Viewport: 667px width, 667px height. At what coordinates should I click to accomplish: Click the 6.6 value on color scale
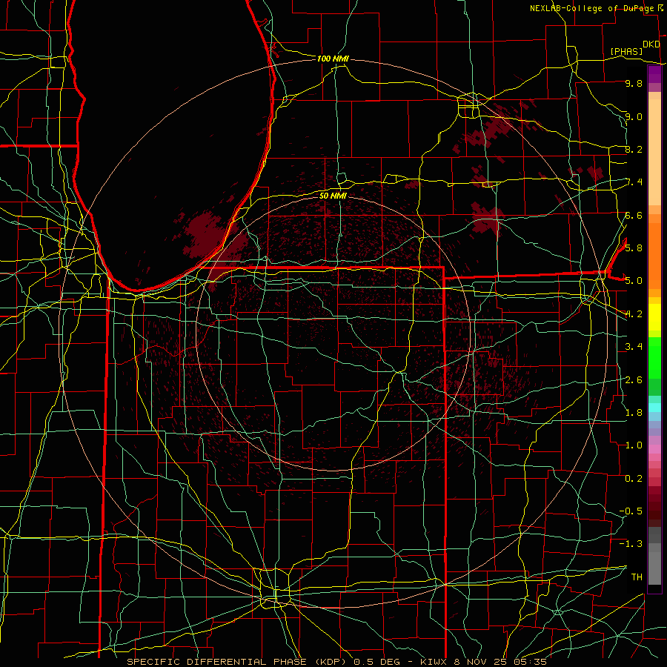(x=634, y=215)
